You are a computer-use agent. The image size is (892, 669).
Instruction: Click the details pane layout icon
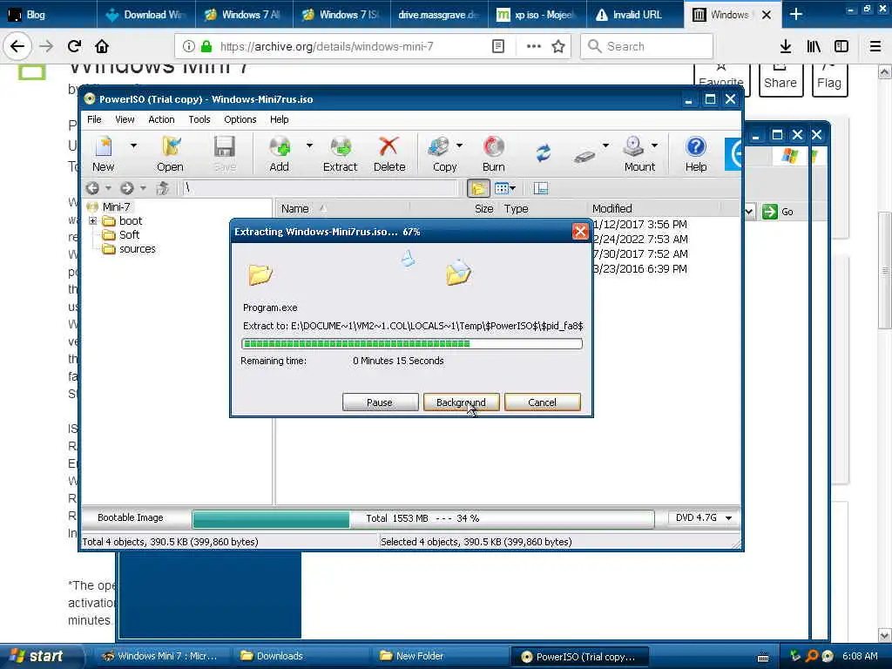[x=540, y=188]
